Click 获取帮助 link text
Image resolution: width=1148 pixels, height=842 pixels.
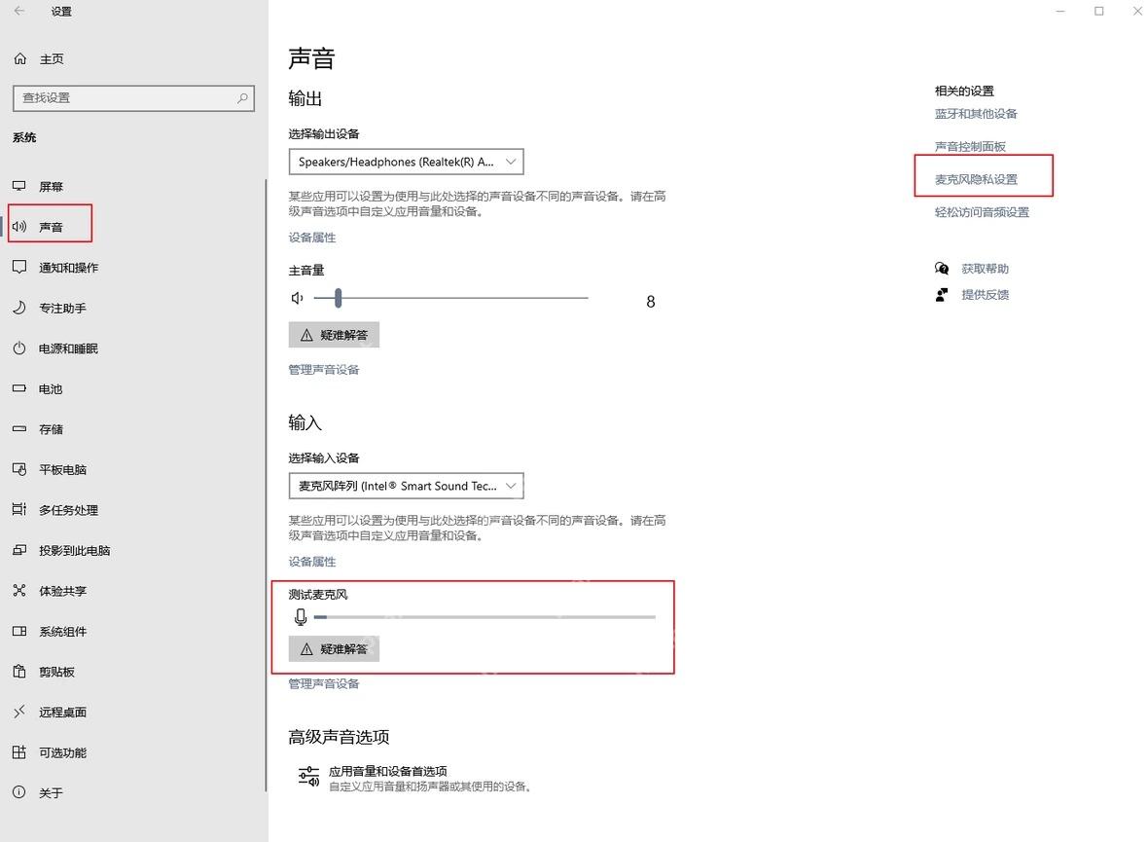985,269
